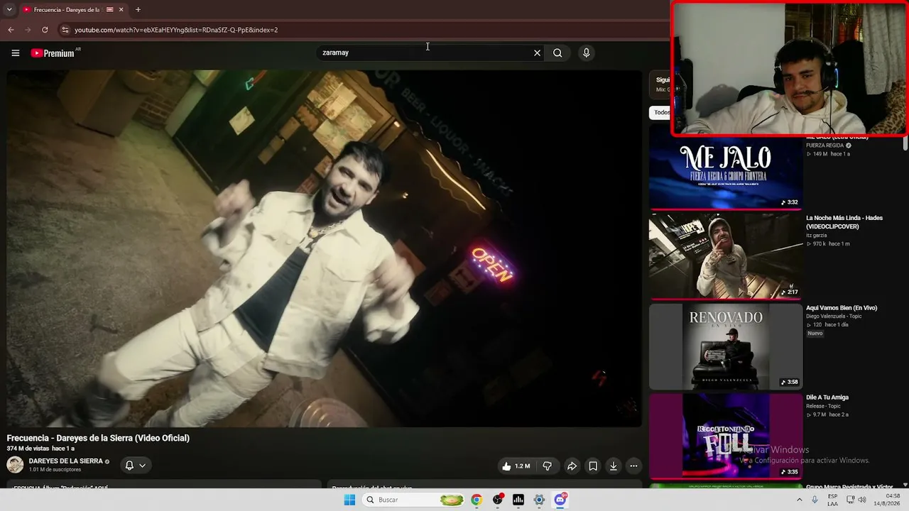909x511 pixels.
Task: Open the gear settings app on taskbar
Action: click(x=539, y=500)
